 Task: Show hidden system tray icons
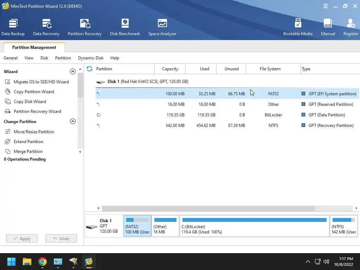[x=308, y=262]
